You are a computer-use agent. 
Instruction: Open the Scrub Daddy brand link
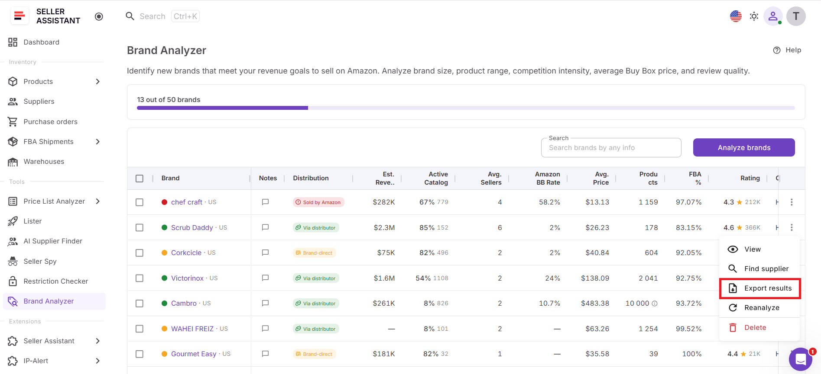(x=192, y=227)
